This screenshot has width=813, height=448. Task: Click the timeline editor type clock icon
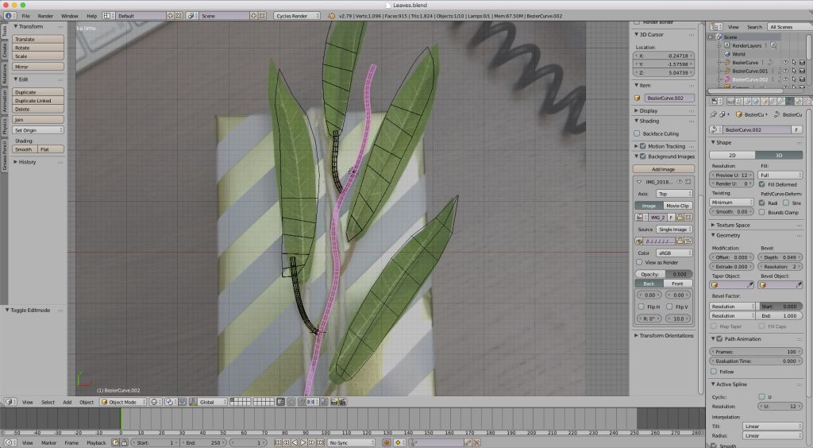click(x=9, y=442)
